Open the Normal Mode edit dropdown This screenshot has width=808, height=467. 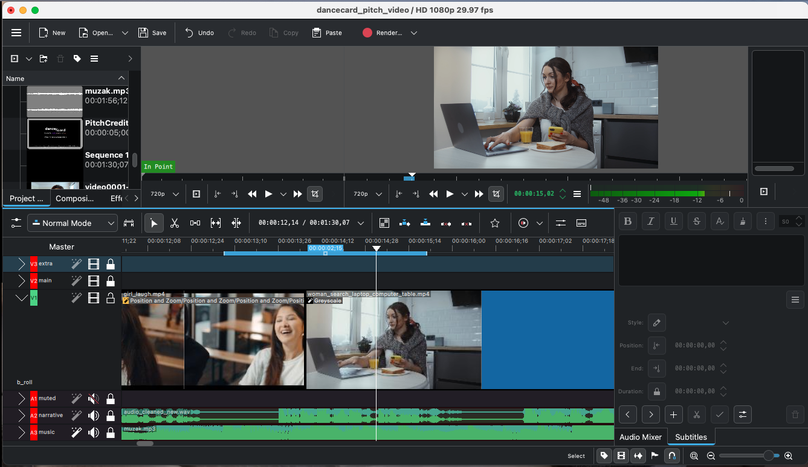point(73,223)
